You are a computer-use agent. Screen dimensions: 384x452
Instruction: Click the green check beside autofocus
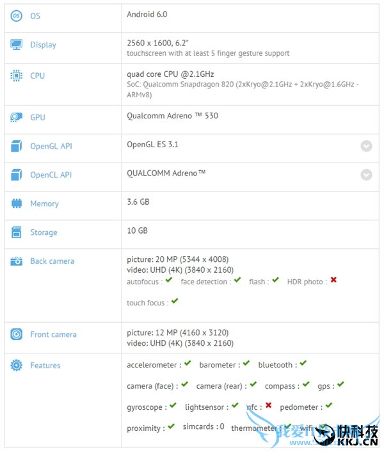click(169, 280)
